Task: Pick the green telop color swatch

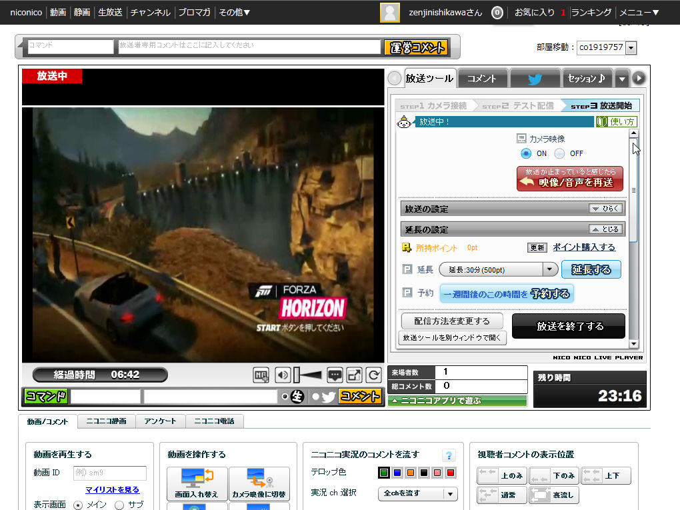Action: pos(384,473)
